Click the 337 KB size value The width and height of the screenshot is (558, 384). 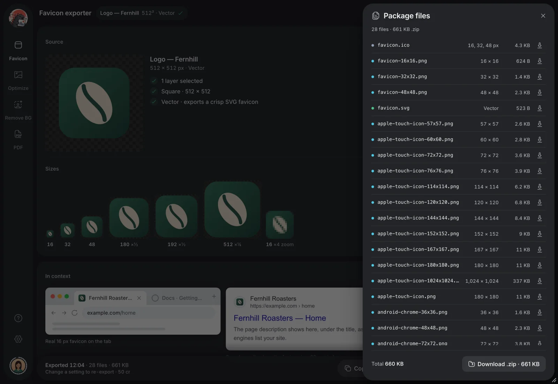521,281
